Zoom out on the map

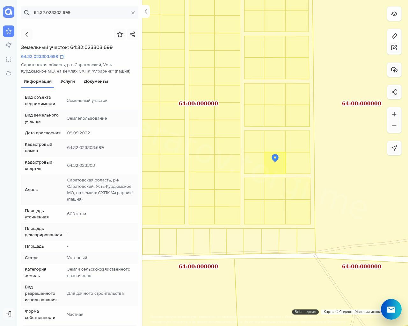pyautogui.click(x=394, y=126)
